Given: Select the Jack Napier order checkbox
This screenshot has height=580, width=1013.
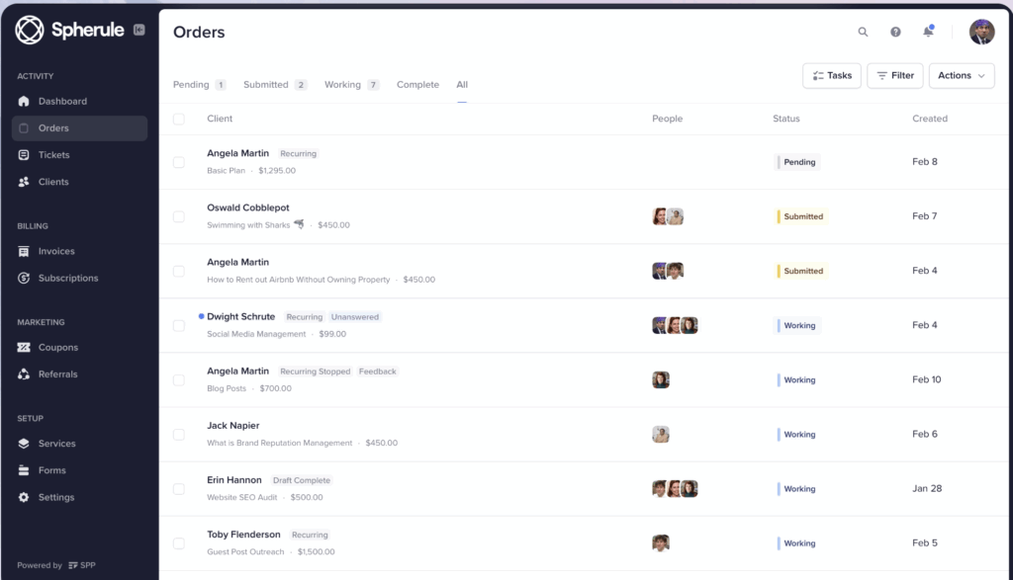Looking at the screenshot, I should 179,435.
